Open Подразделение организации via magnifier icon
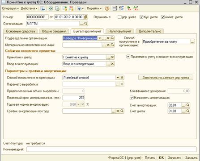Screen dimensions: 200x161 [112, 38]
